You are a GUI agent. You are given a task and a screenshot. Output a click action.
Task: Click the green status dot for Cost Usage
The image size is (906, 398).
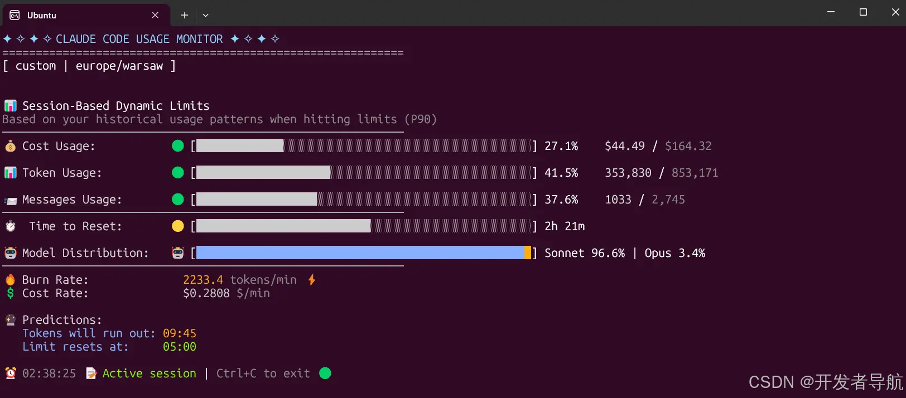point(178,146)
